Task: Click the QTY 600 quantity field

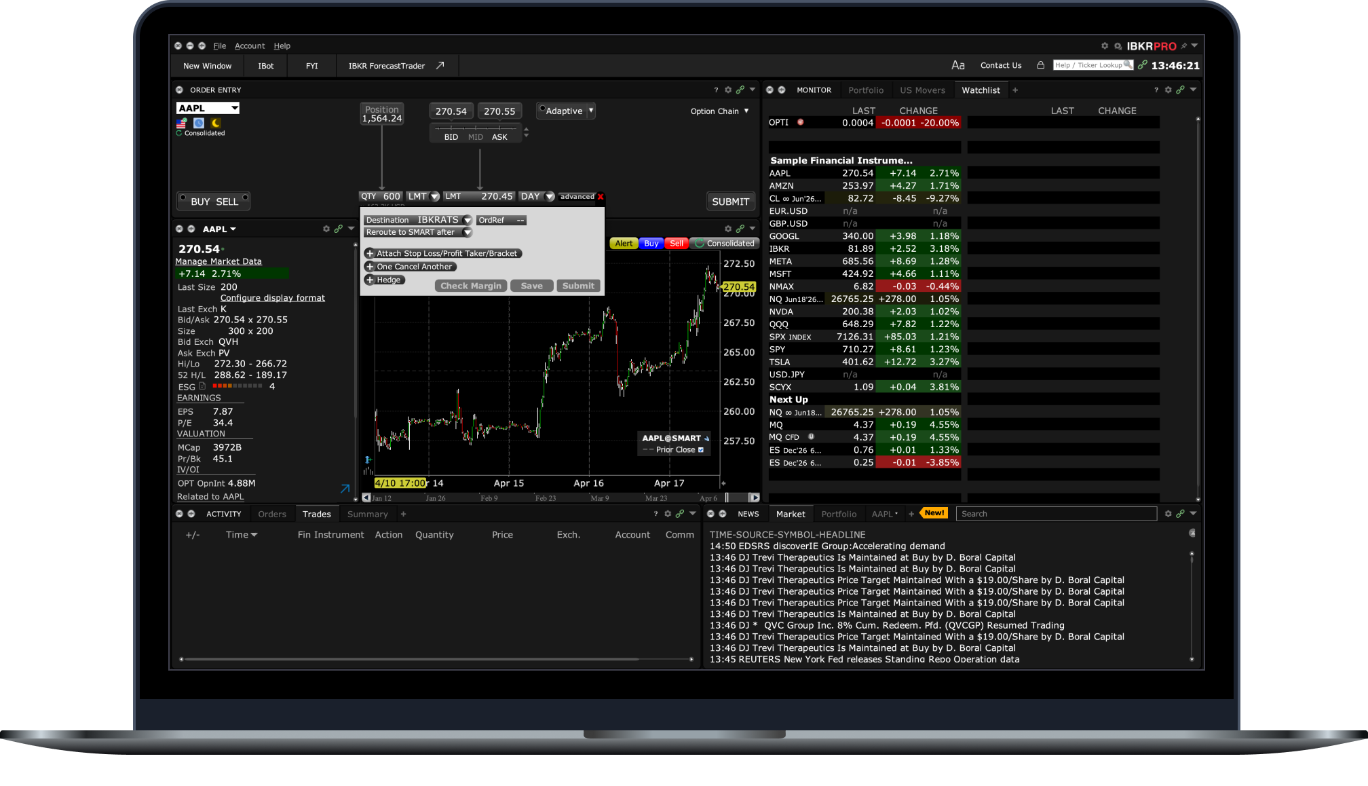Action: coord(381,197)
